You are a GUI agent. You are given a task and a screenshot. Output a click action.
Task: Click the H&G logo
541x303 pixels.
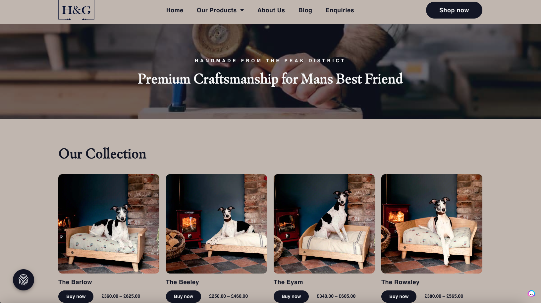click(76, 10)
